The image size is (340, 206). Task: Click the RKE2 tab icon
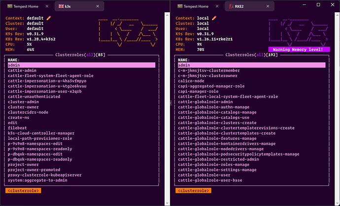click(x=231, y=6)
